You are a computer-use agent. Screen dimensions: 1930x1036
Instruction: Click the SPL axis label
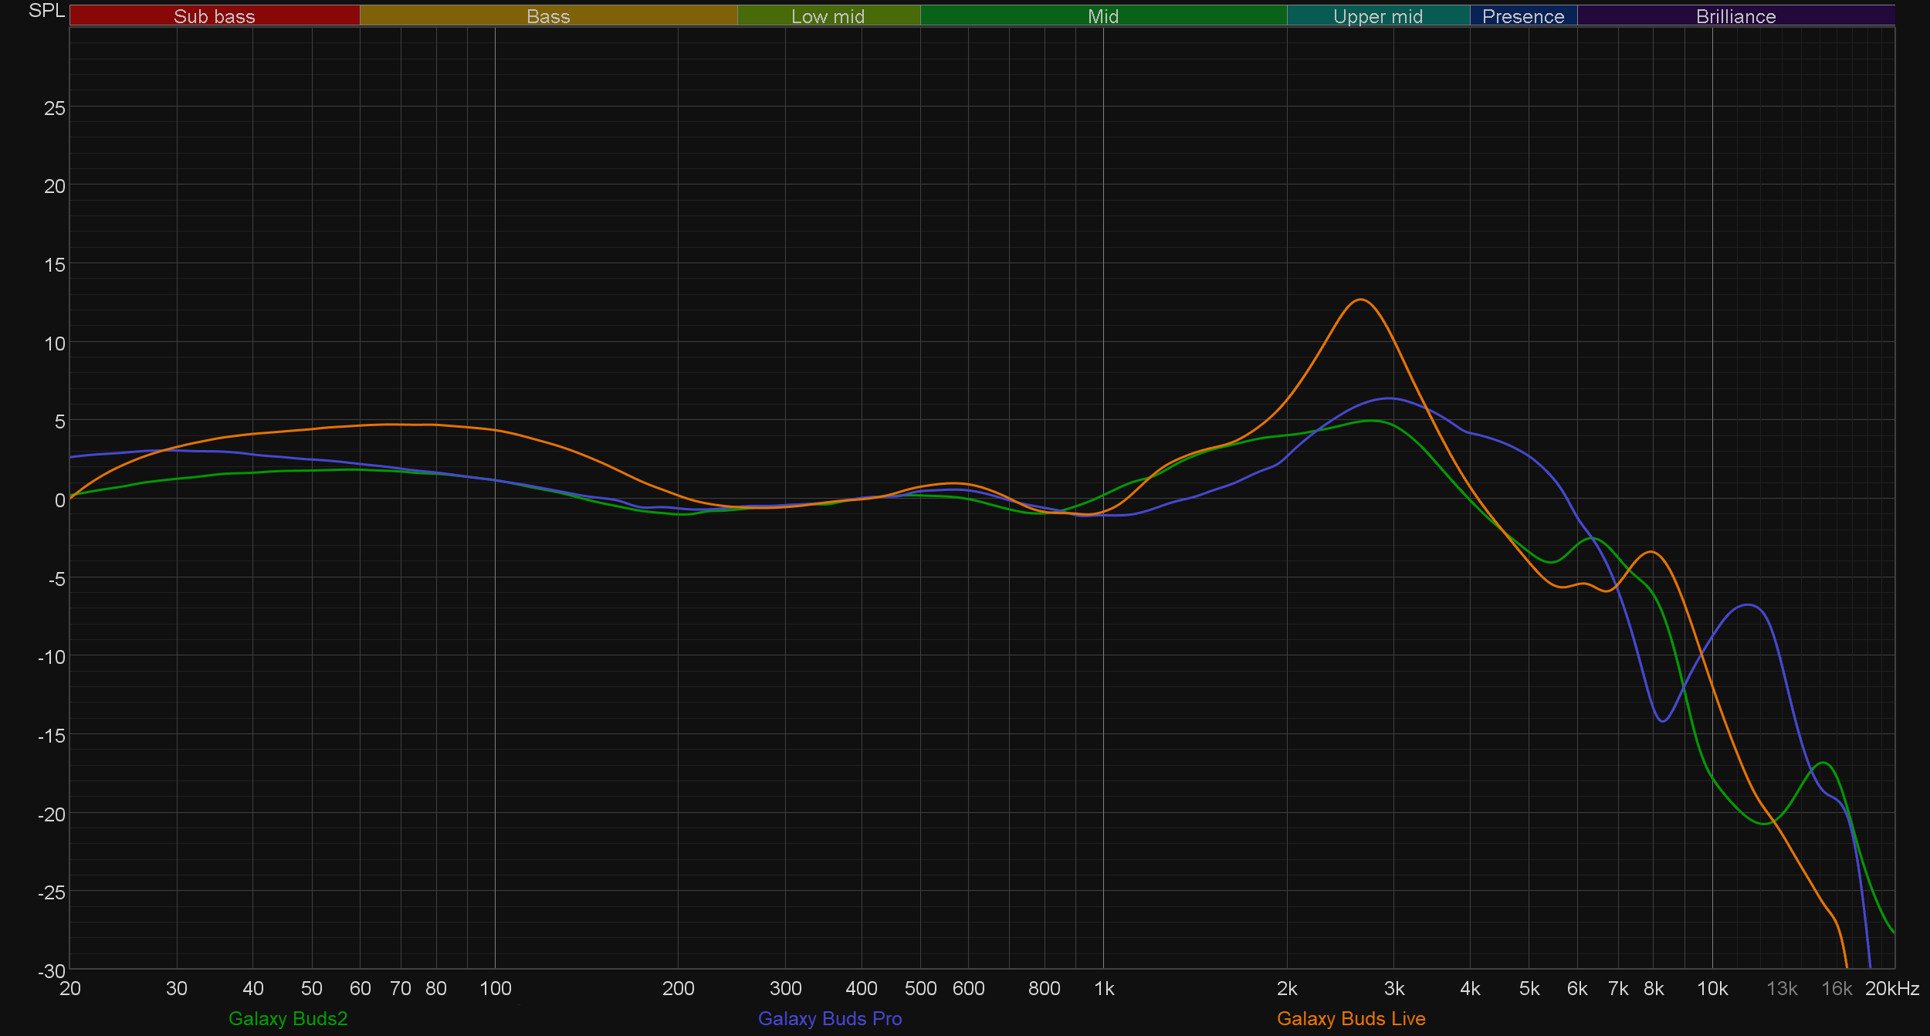tap(46, 11)
